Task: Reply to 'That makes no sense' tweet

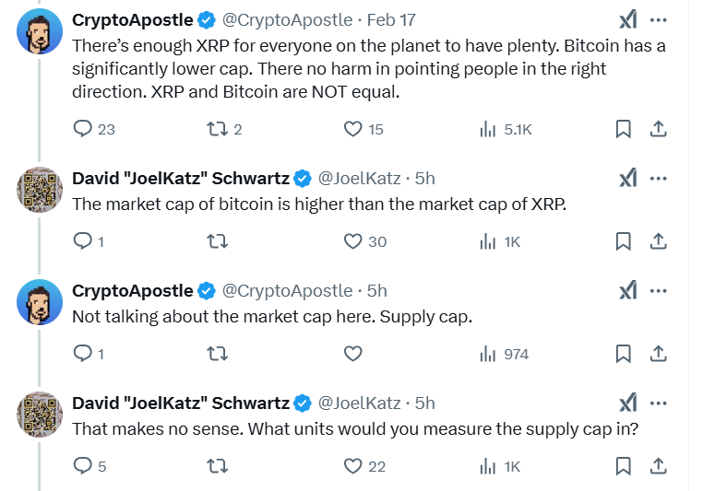Action: (83, 466)
